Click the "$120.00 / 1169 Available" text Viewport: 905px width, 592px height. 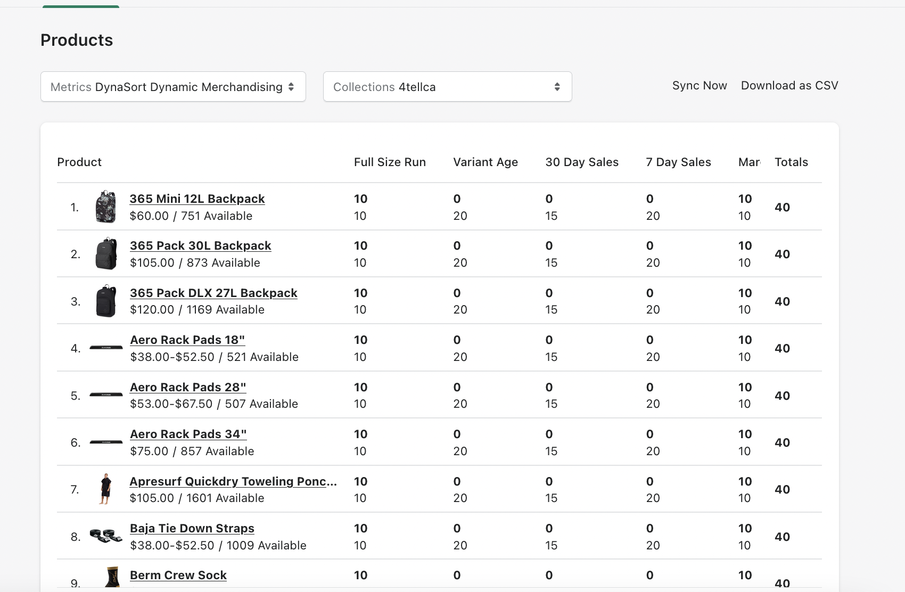(197, 310)
